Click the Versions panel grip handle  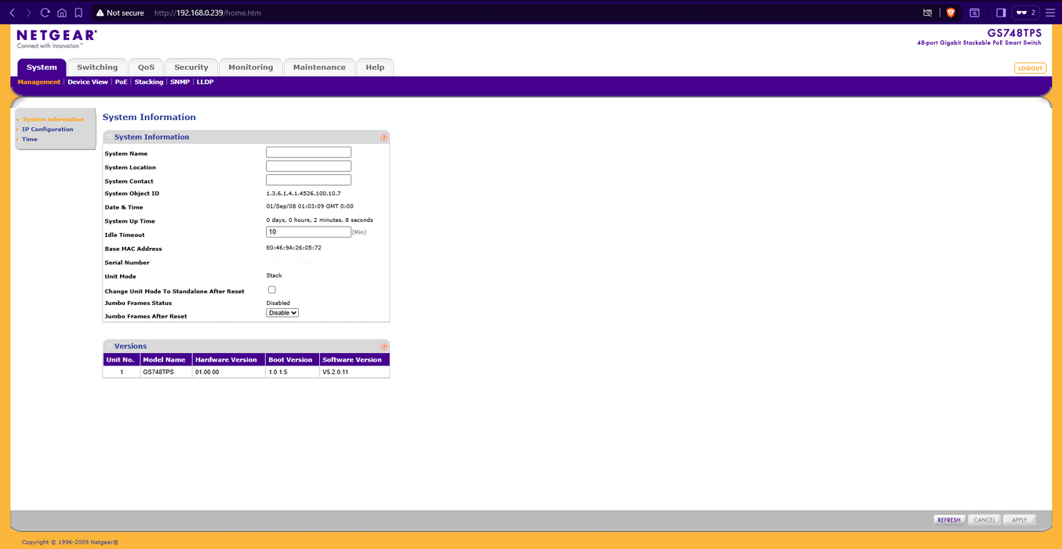109,346
